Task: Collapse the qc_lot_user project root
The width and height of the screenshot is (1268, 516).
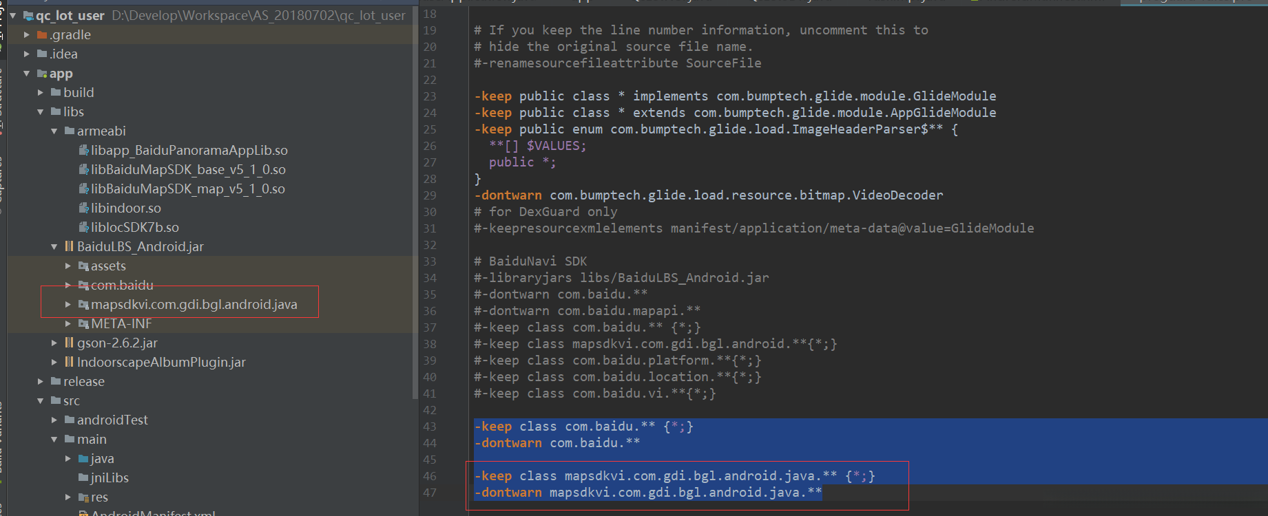Action: [x=13, y=15]
